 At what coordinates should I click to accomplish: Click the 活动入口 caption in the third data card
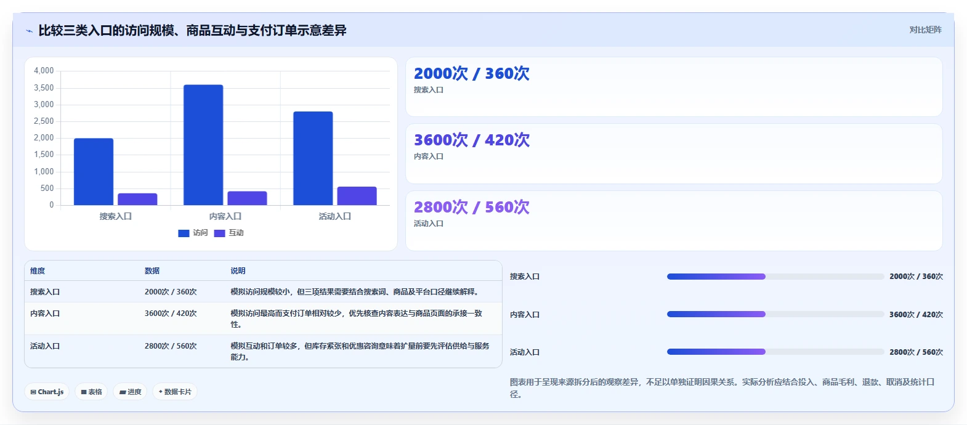[x=429, y=224]
